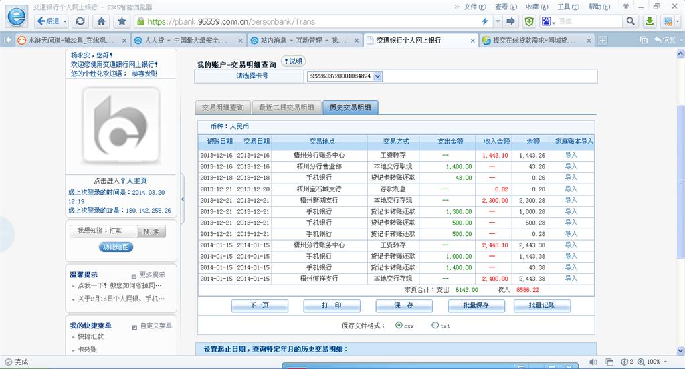This screenshot has width=685, height=369.
Task: Click the 功能地图 function map button
Action: point(117,247)
